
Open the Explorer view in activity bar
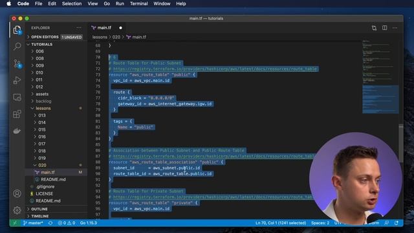click(17, 30)
